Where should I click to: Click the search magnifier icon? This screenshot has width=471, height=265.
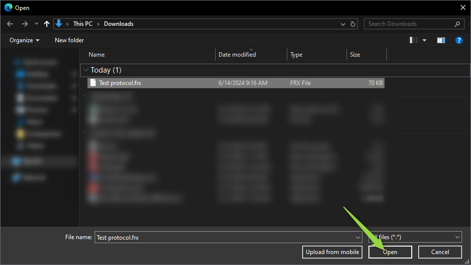pos(457,24)
